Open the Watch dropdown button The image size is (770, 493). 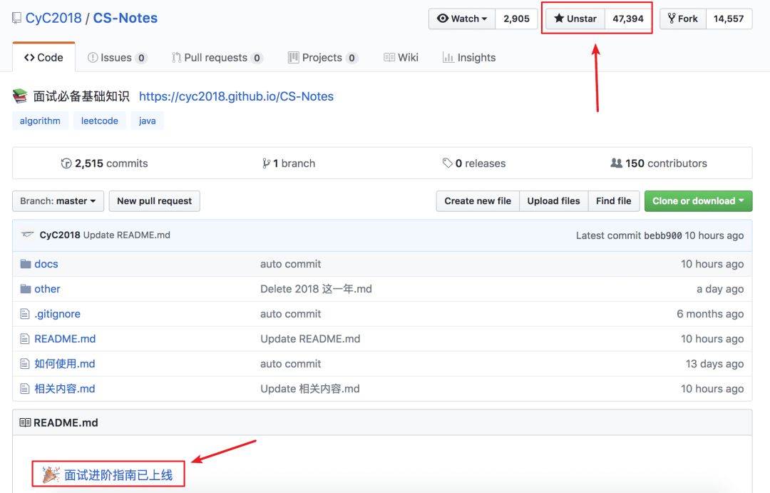(x=461, y=19)
